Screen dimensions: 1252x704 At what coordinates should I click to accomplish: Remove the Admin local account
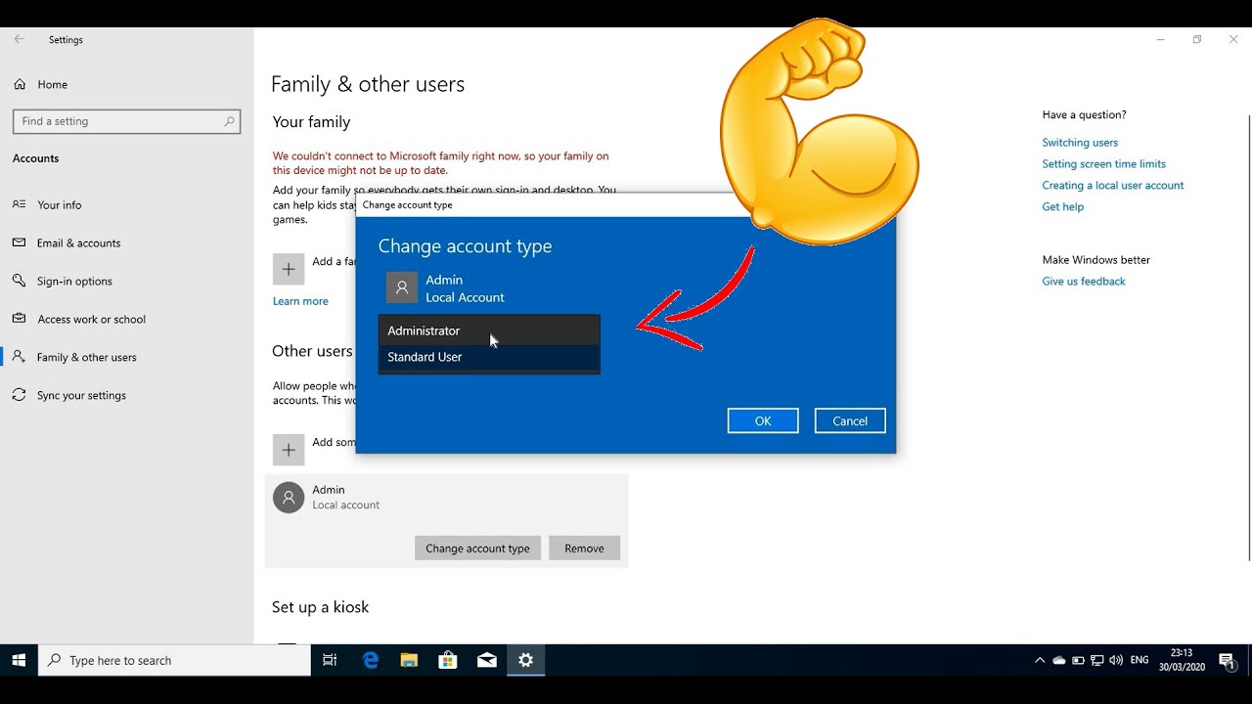[x=584, y=548]
